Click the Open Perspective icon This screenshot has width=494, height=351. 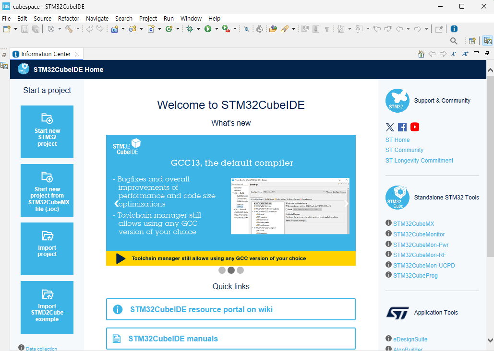[x=472, y=41]
